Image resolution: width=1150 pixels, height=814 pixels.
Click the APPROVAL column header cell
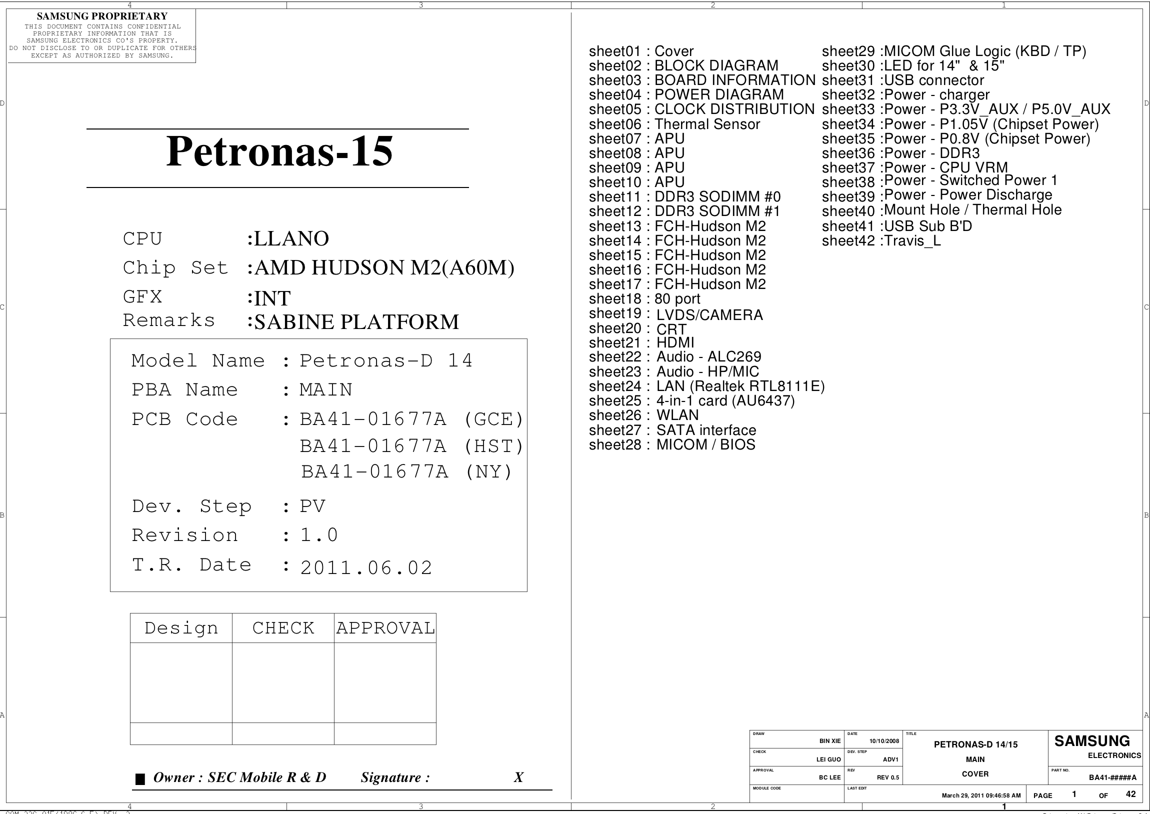click(385, 628)
